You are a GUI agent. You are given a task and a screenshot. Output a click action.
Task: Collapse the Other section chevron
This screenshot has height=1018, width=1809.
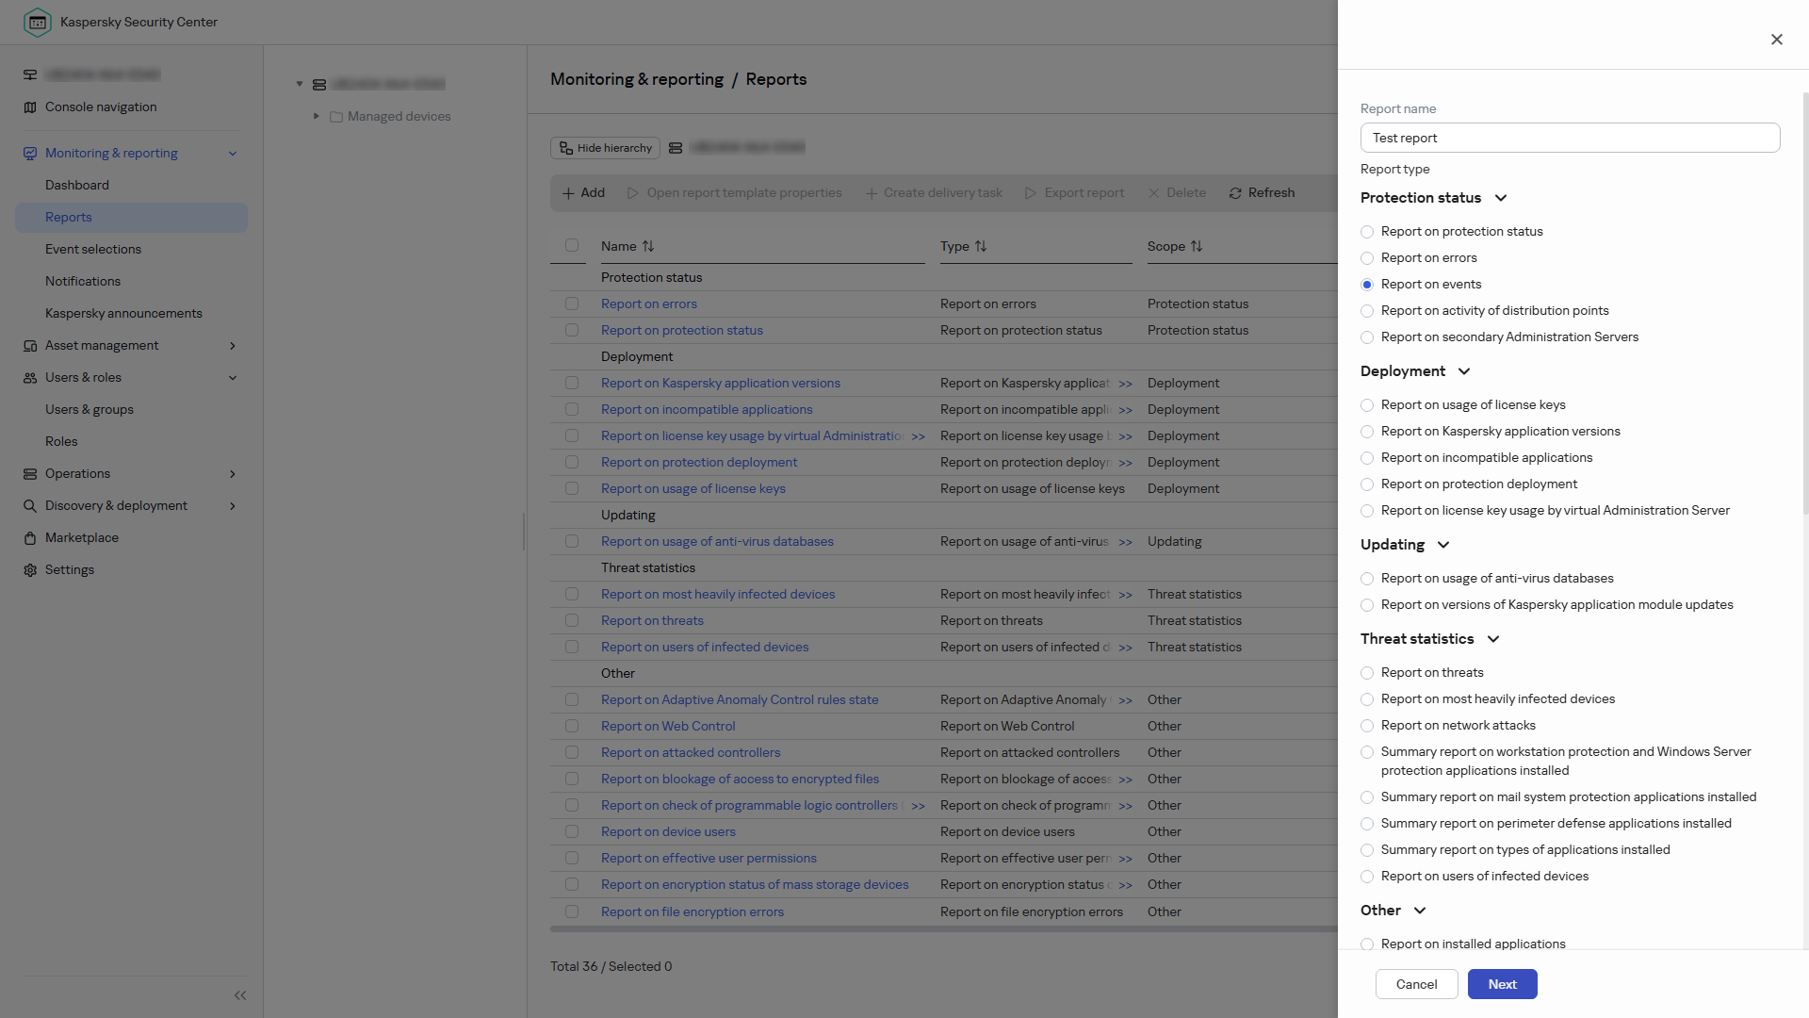1420,911
